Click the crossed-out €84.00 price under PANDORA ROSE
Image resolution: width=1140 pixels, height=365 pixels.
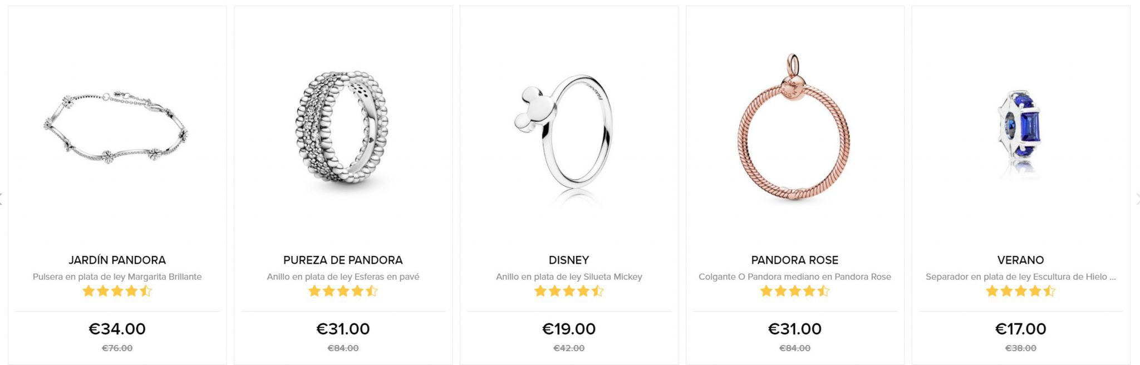[x=795, y=349]
